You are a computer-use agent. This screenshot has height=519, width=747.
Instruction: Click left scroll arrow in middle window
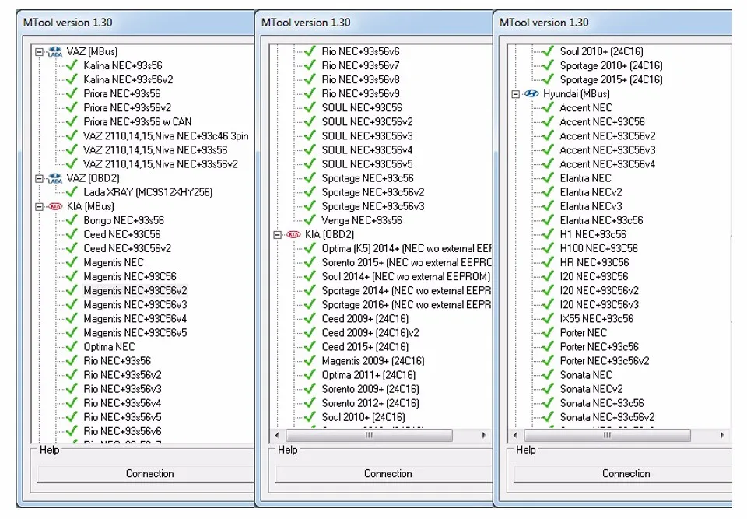[x=277, y=435]
